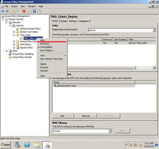Select the Sites tree node
This screenshot has height=149, width=159.
(15, 51)
